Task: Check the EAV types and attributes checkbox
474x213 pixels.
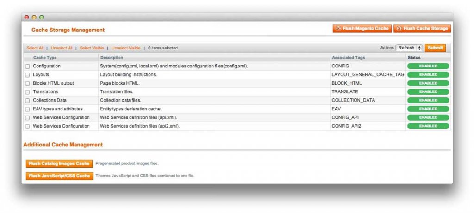Action: [x=27, y=109]
